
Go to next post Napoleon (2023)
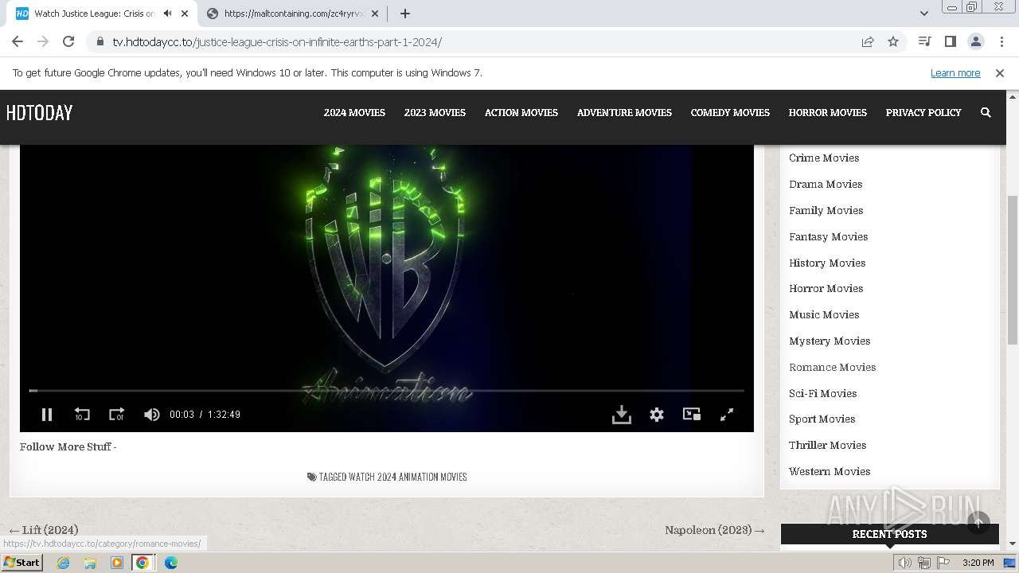715,530
